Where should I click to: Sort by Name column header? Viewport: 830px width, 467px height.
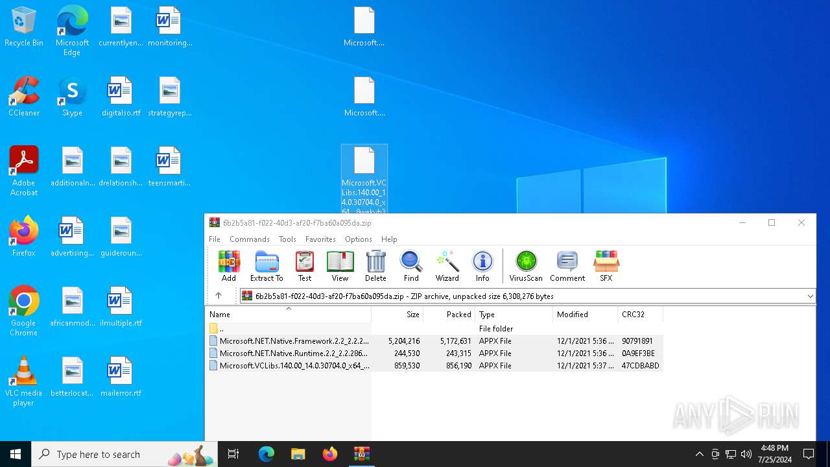click(288, 315)
